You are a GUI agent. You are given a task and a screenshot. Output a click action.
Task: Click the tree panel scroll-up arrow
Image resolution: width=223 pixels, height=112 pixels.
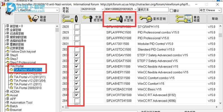coord(57,26)
